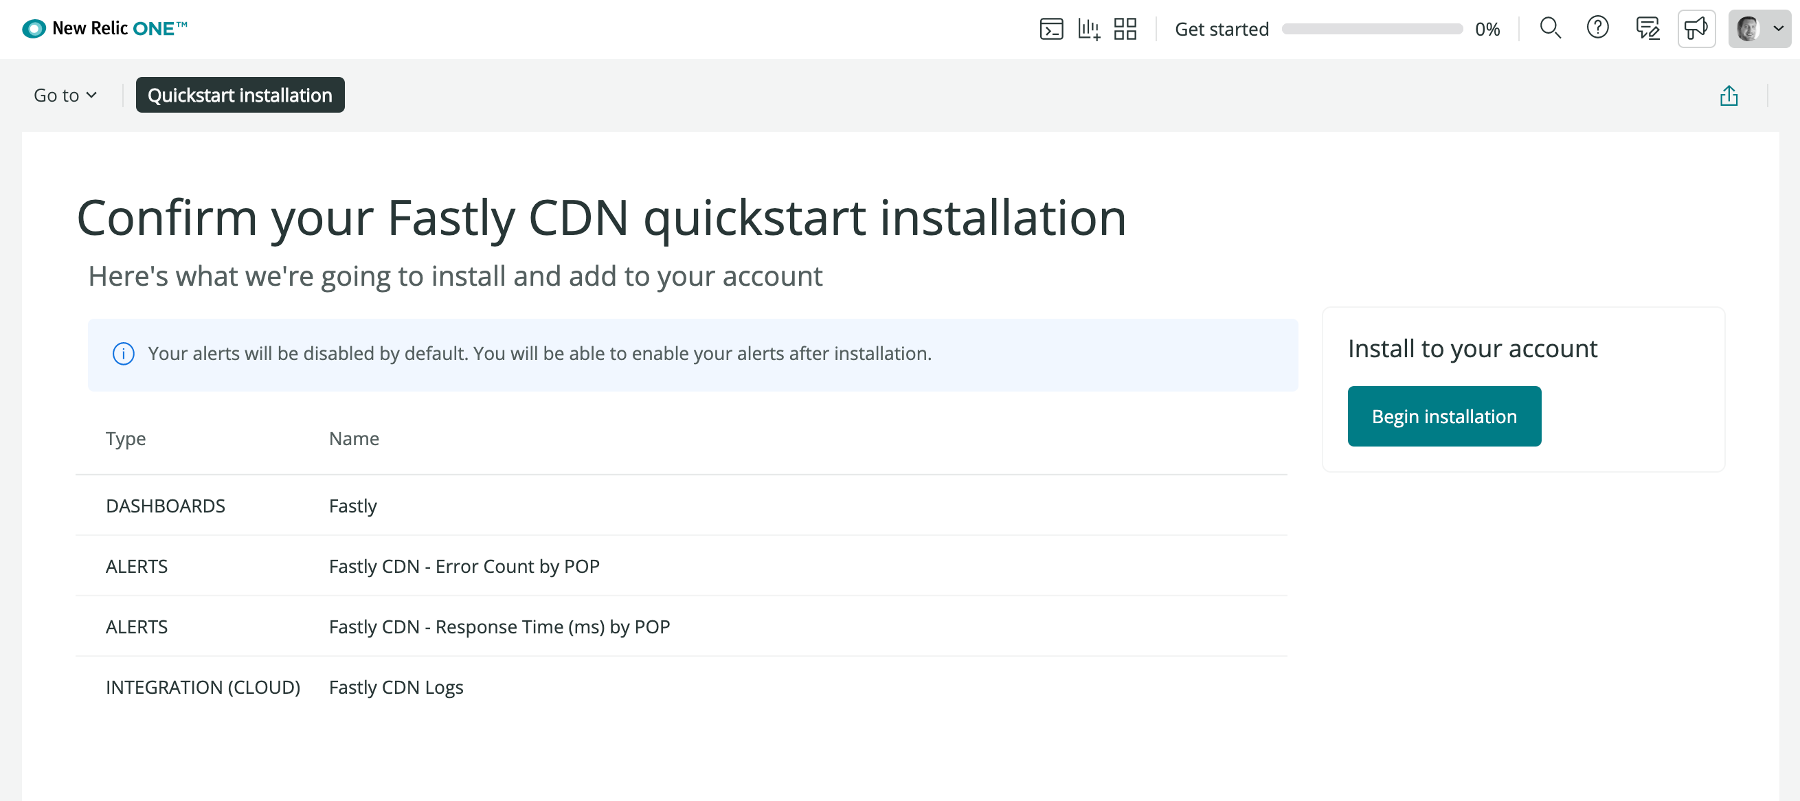
Task: Click the Fastly dashboard name link
Action: click(352, 505)
